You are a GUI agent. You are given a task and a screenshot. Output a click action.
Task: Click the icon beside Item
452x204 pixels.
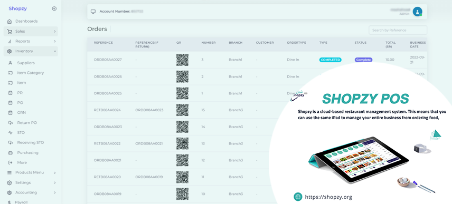coord(11,83)
